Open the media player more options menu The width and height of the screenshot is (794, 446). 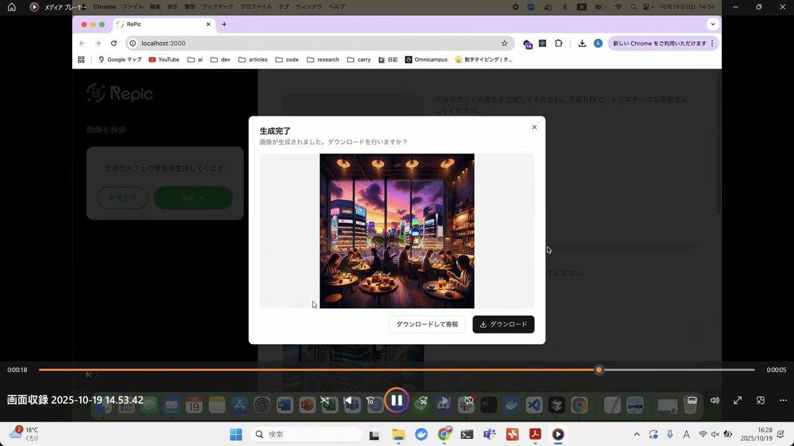(x=784, y=400)
